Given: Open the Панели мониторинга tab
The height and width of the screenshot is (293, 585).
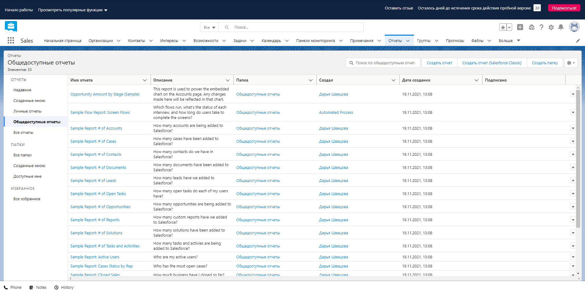Looking at the screenshot, I should (316, 41).
